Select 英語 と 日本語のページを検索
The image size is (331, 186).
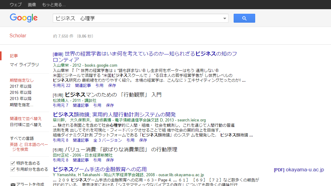(x=29, y=147)
